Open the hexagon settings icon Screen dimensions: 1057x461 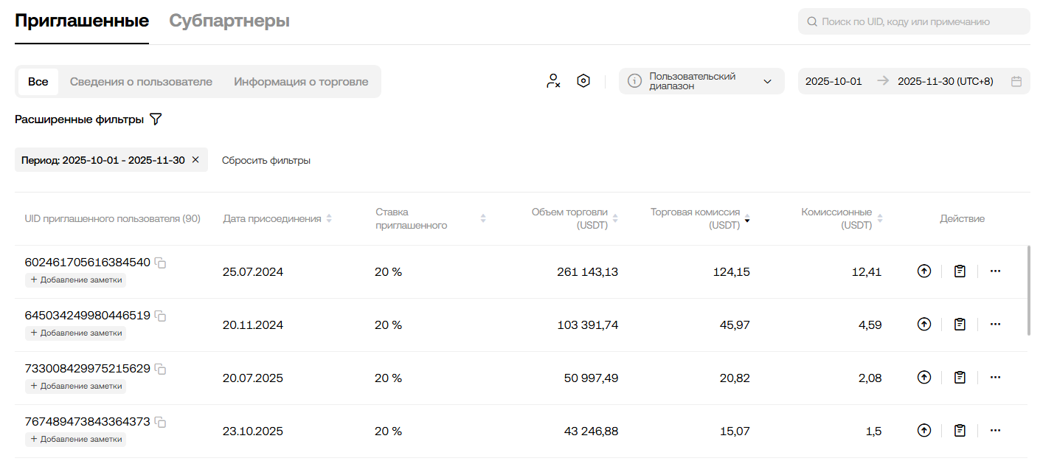[x=583, y=81]
